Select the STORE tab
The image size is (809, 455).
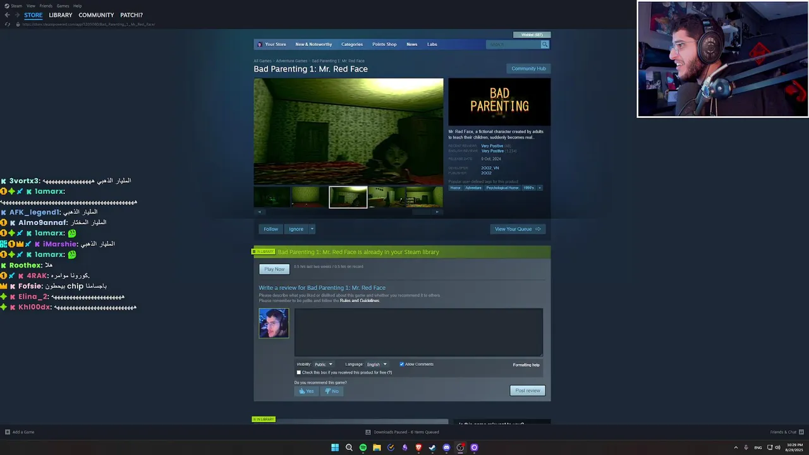(x=33, y=15)
